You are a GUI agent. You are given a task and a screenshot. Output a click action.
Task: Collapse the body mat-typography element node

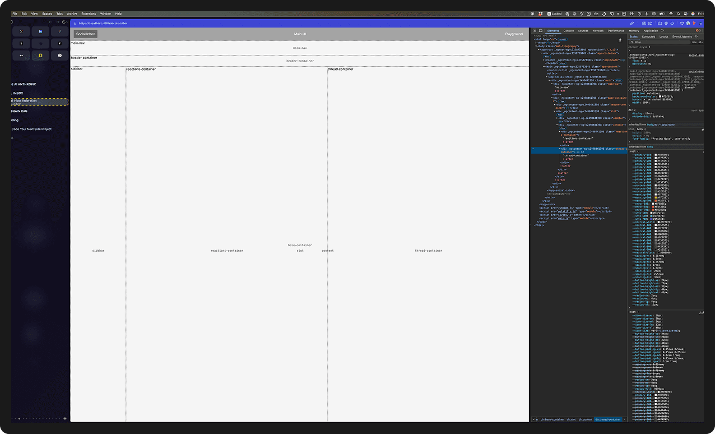[x=536, y=46]
